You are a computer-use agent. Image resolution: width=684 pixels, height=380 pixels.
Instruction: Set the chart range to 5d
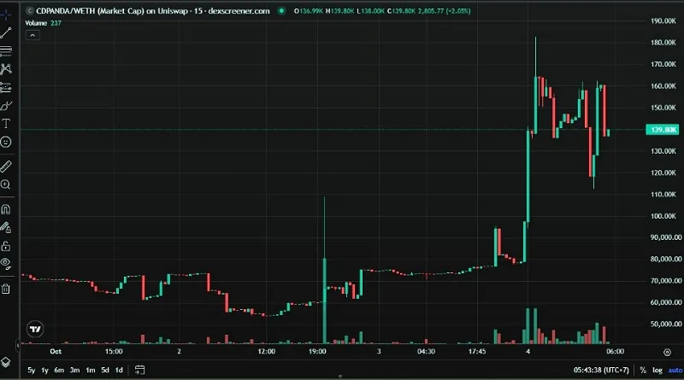coord(104,371)
